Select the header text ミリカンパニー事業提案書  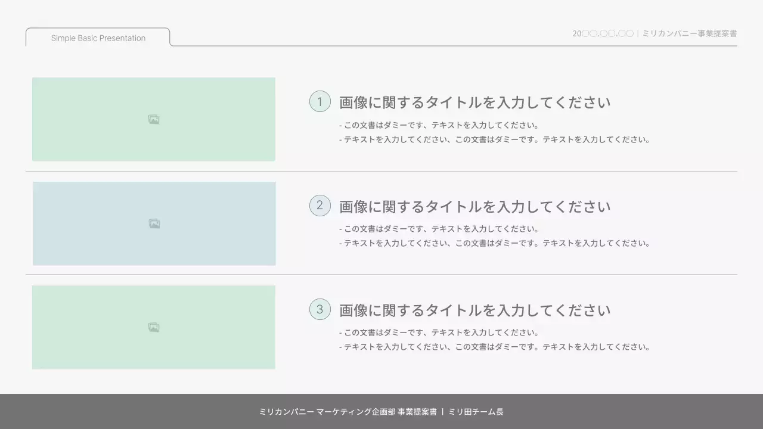click(690, 33)
